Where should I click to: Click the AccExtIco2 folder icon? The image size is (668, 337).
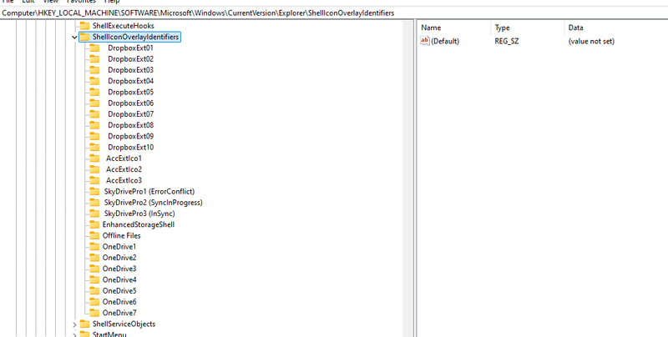pyautogui.click(x=94, y=169)
